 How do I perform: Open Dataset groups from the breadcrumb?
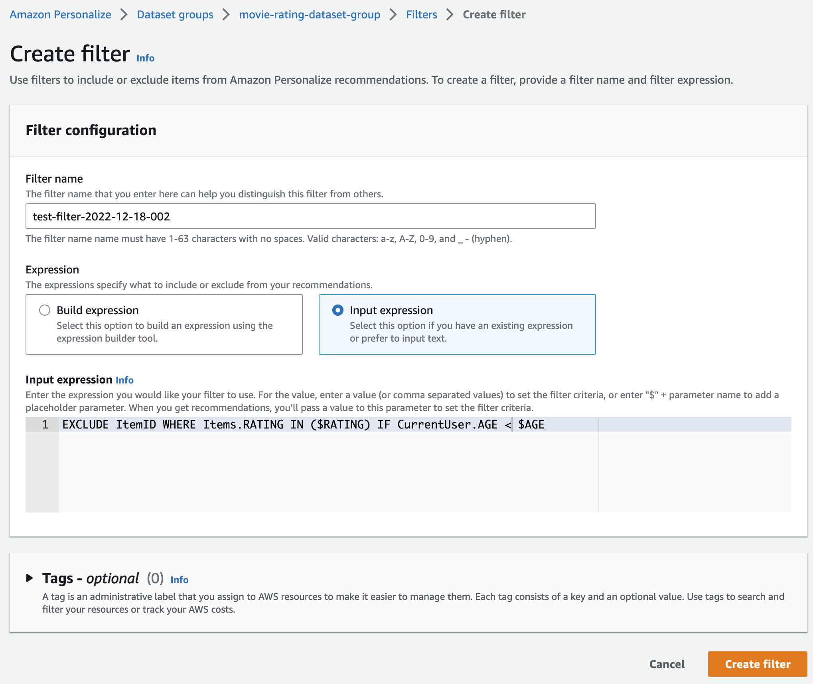[x=174, y=14]
